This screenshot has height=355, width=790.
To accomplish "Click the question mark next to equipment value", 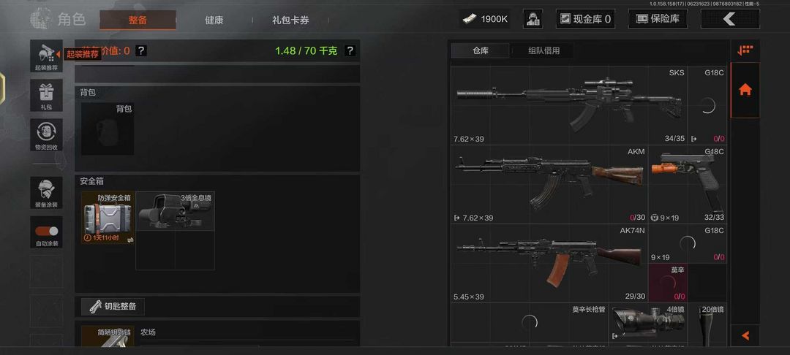I will (x=141, y=51).
